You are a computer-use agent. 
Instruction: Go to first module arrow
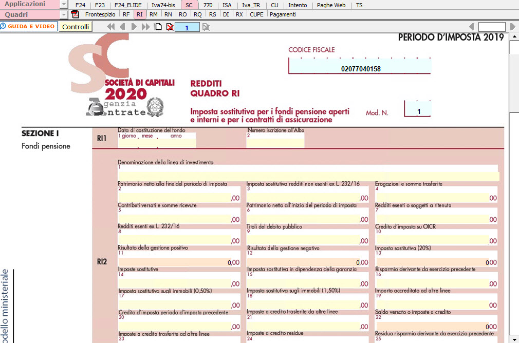[111, 27]
